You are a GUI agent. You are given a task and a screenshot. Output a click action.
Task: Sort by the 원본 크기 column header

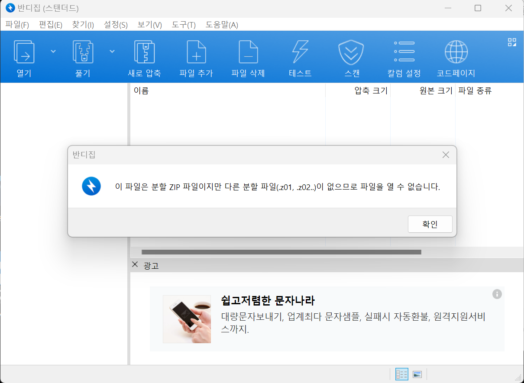pyautogui.click(x=423, y=91)
